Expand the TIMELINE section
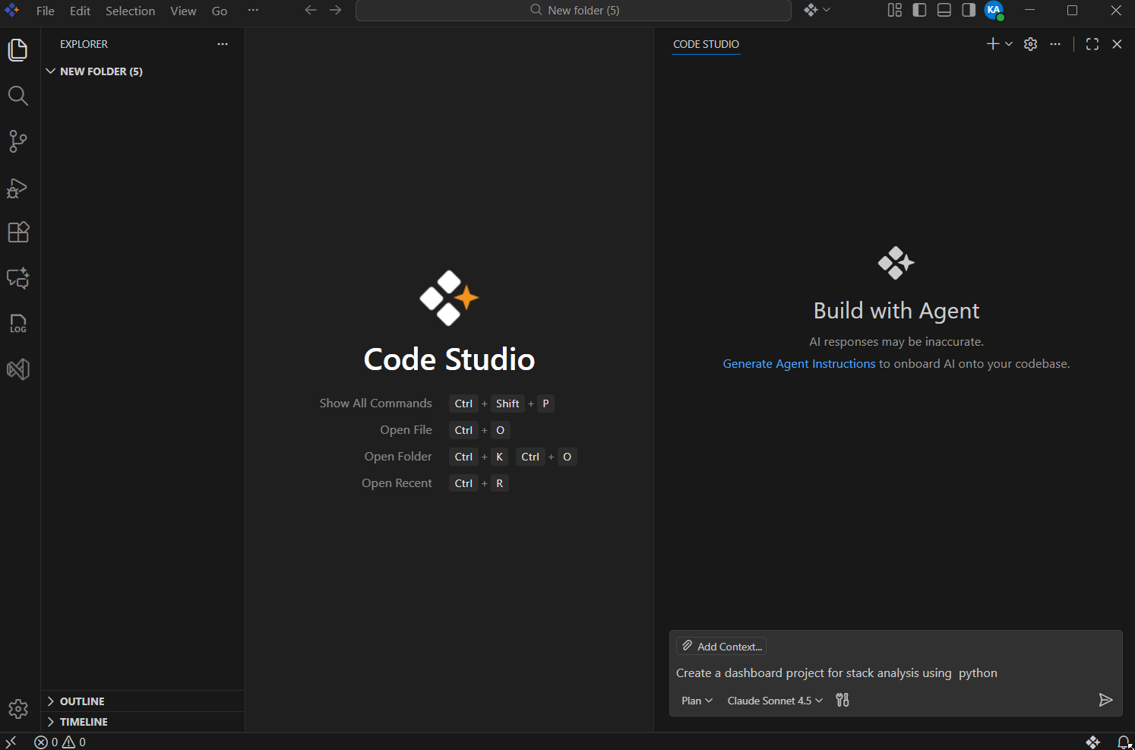 click(x=84, y=722)
